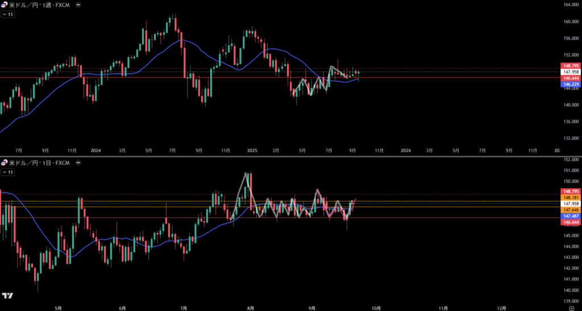Click the 2025 marker on weekly time axis
This screenshot has width=582, height=311.
253,150
